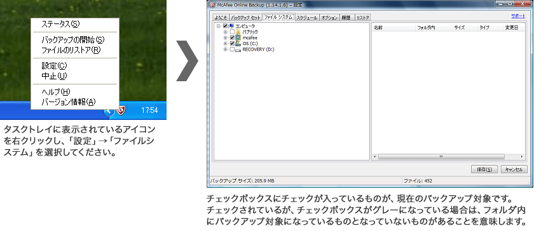
Task: Open the サポート link
Action: 518,16
